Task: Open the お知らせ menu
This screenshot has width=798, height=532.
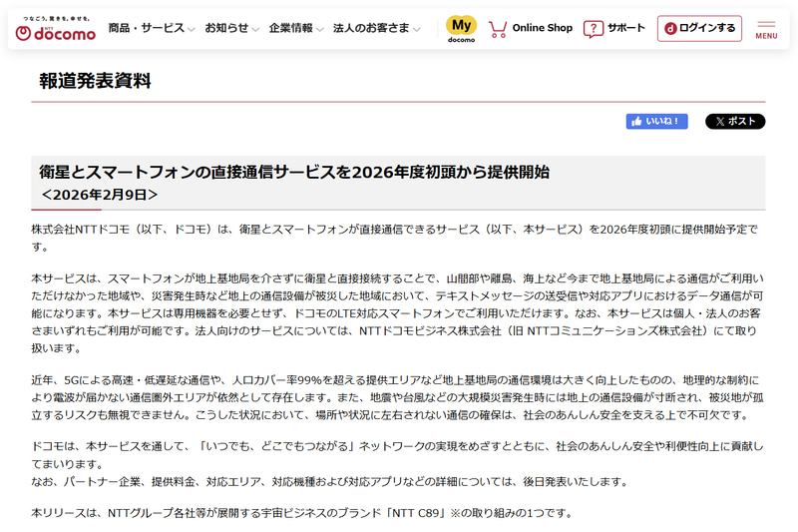Action: pos(232,28)
